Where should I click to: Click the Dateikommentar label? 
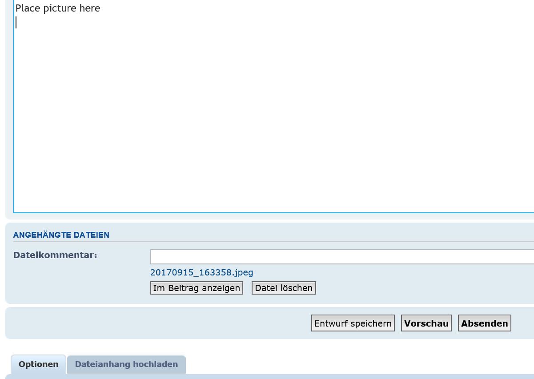pyautogui.click(x=55, y=255)
